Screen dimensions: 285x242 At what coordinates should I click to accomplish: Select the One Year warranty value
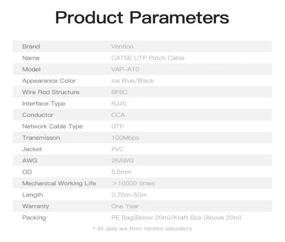pos(125,206)
